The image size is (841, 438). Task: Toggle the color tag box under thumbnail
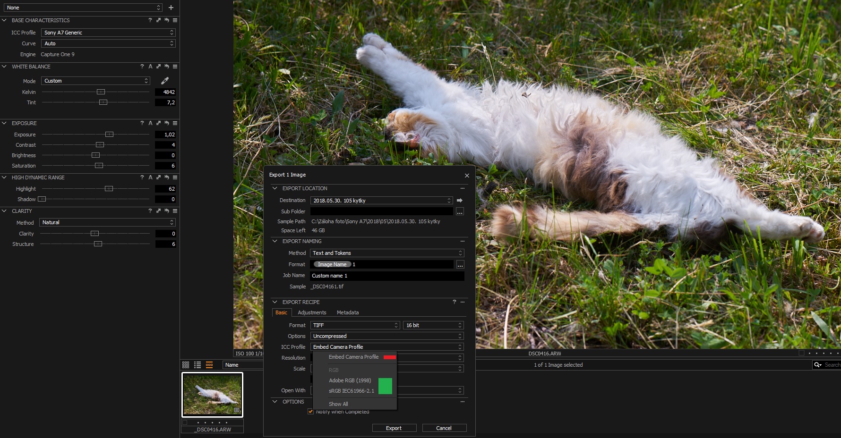point(185,422)
